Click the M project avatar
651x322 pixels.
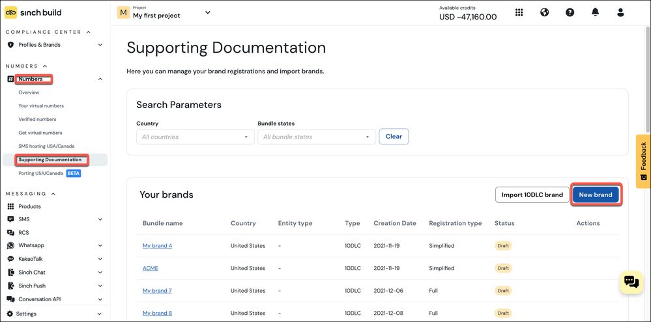click(x=123, y=12)
